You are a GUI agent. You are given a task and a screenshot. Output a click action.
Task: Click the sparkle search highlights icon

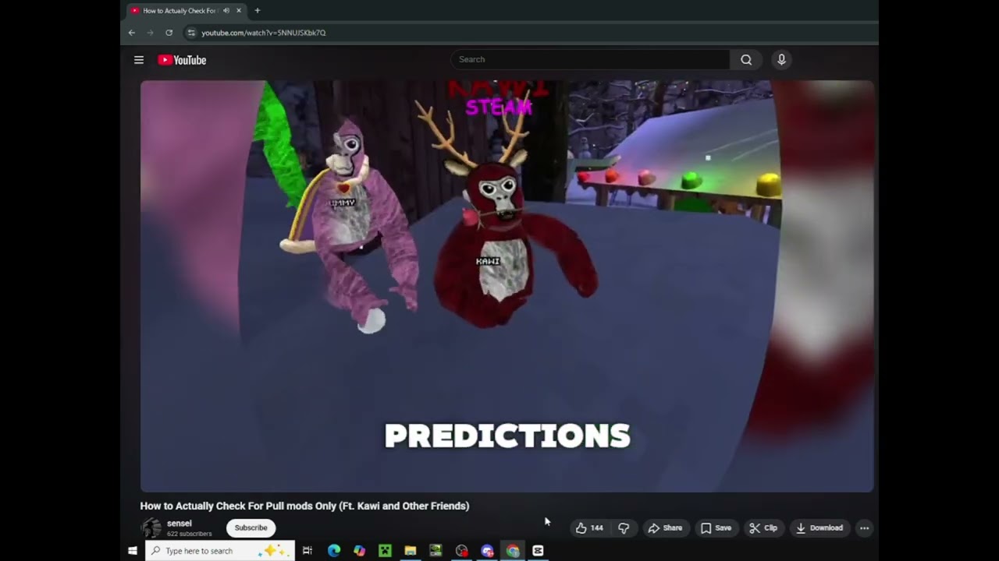tap(272, 551)
